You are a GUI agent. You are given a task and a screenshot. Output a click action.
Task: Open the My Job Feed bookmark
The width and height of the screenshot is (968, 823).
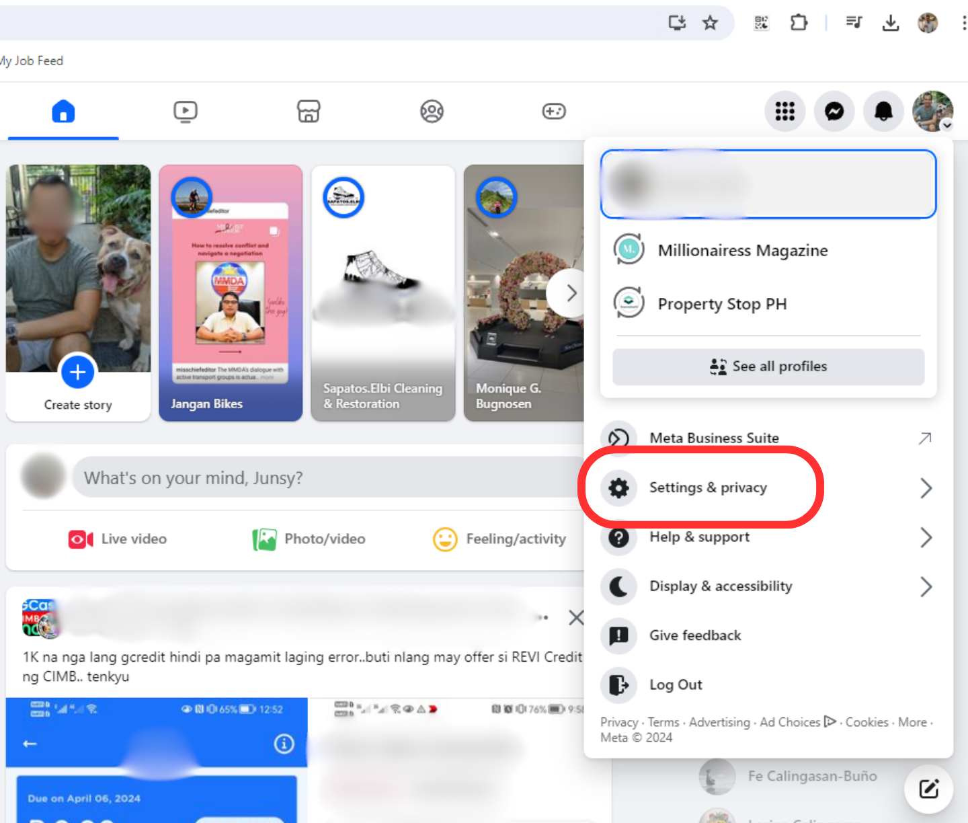click(32, 61)
